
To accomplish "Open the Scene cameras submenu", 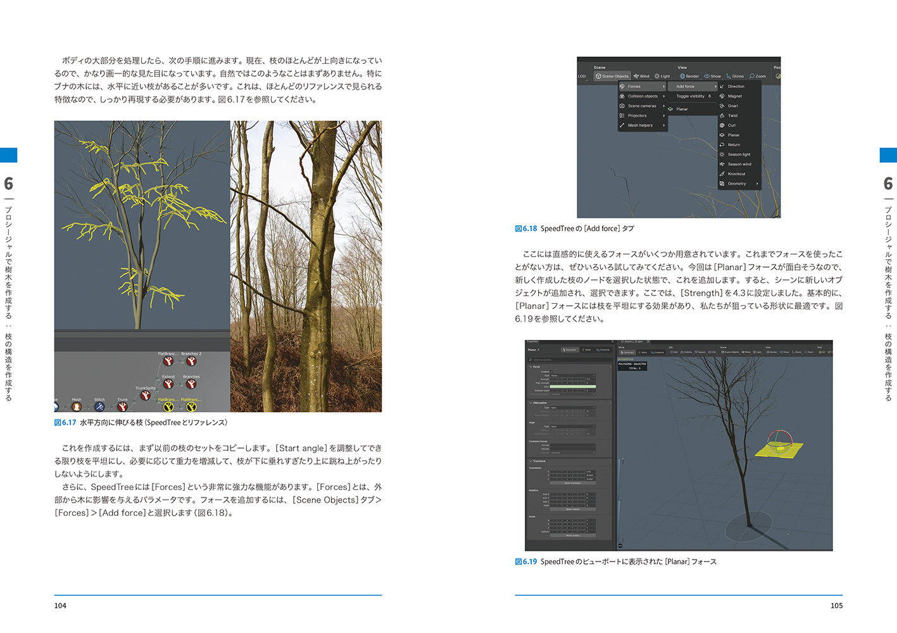I will [643, 106].
